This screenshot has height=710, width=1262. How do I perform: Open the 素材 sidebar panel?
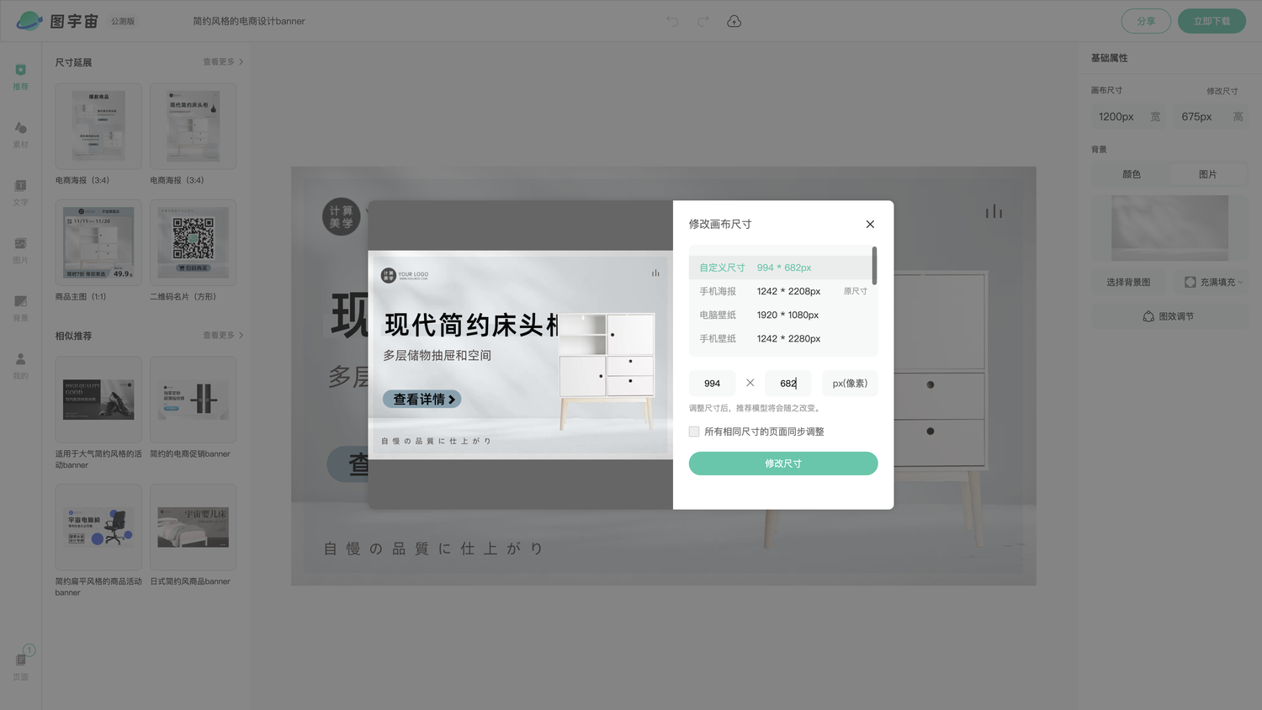20,134
